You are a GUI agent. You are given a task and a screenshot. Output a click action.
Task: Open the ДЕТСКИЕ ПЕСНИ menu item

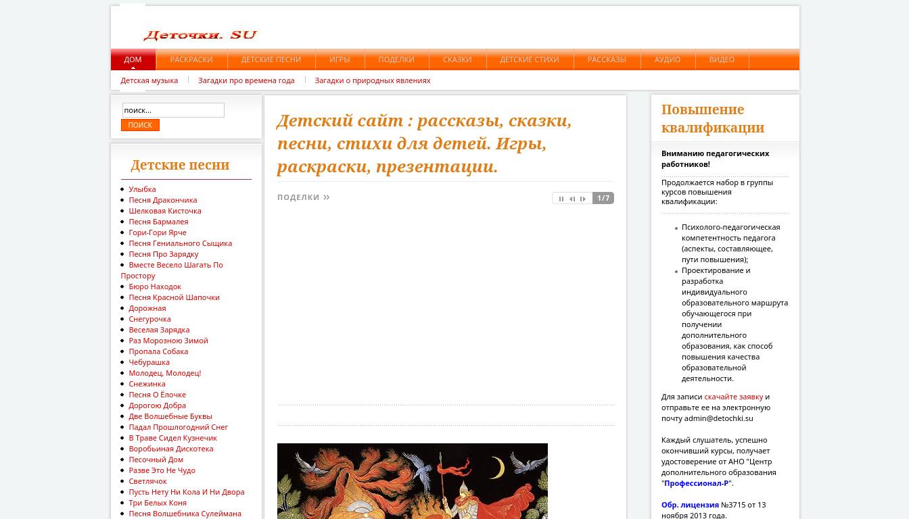[x=271, y=59]
